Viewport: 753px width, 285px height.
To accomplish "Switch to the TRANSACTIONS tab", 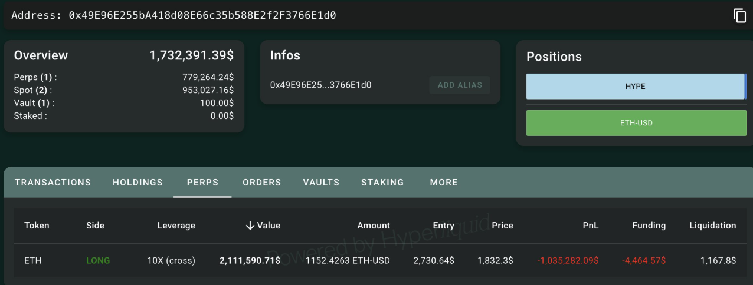I will [x=53, y=183].
